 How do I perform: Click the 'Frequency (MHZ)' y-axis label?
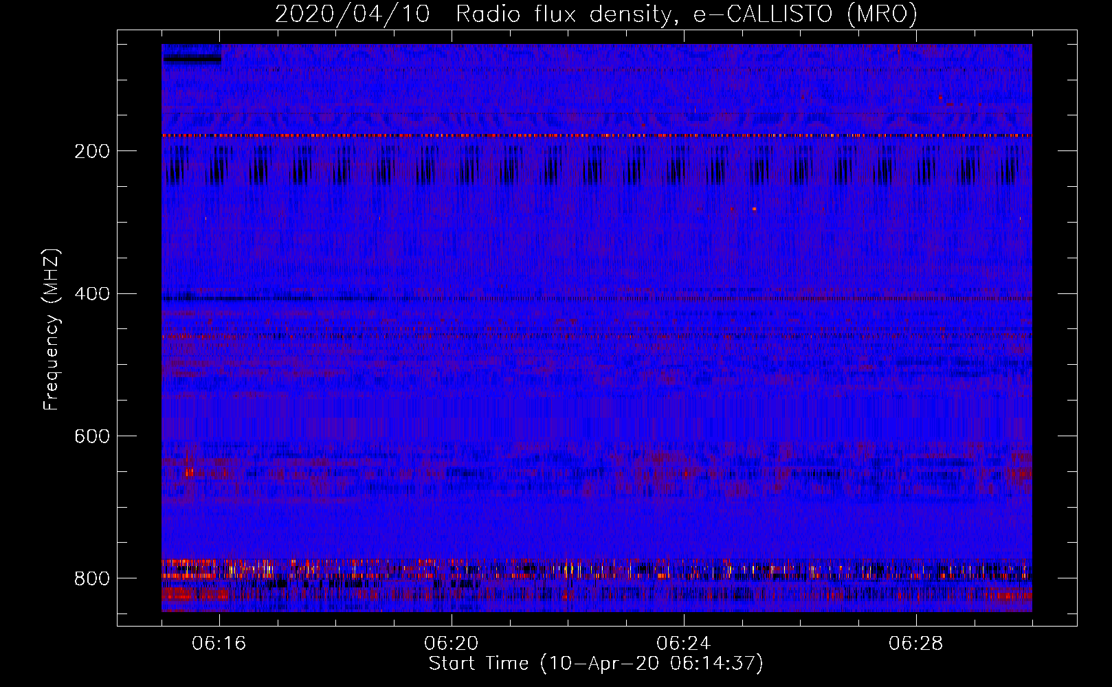tap(52, 329)
